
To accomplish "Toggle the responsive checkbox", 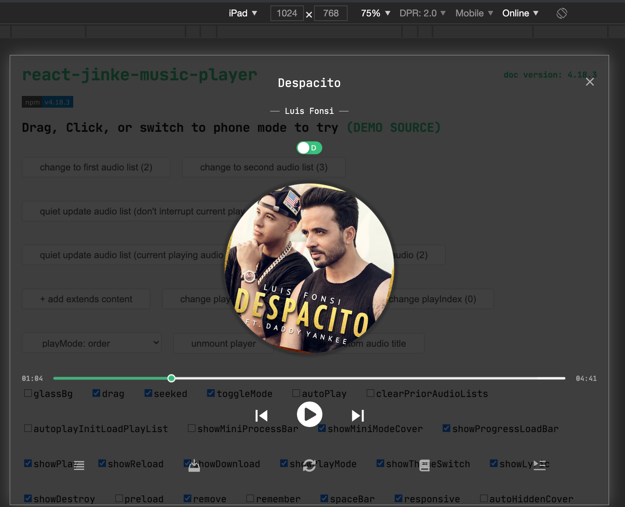I will point(399,498).
